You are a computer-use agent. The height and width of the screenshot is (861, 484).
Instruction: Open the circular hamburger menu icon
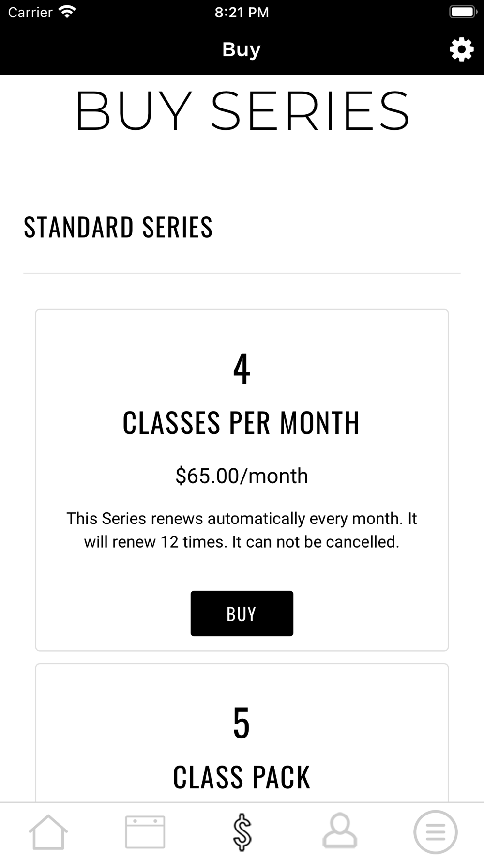click(x=436, y=832)
